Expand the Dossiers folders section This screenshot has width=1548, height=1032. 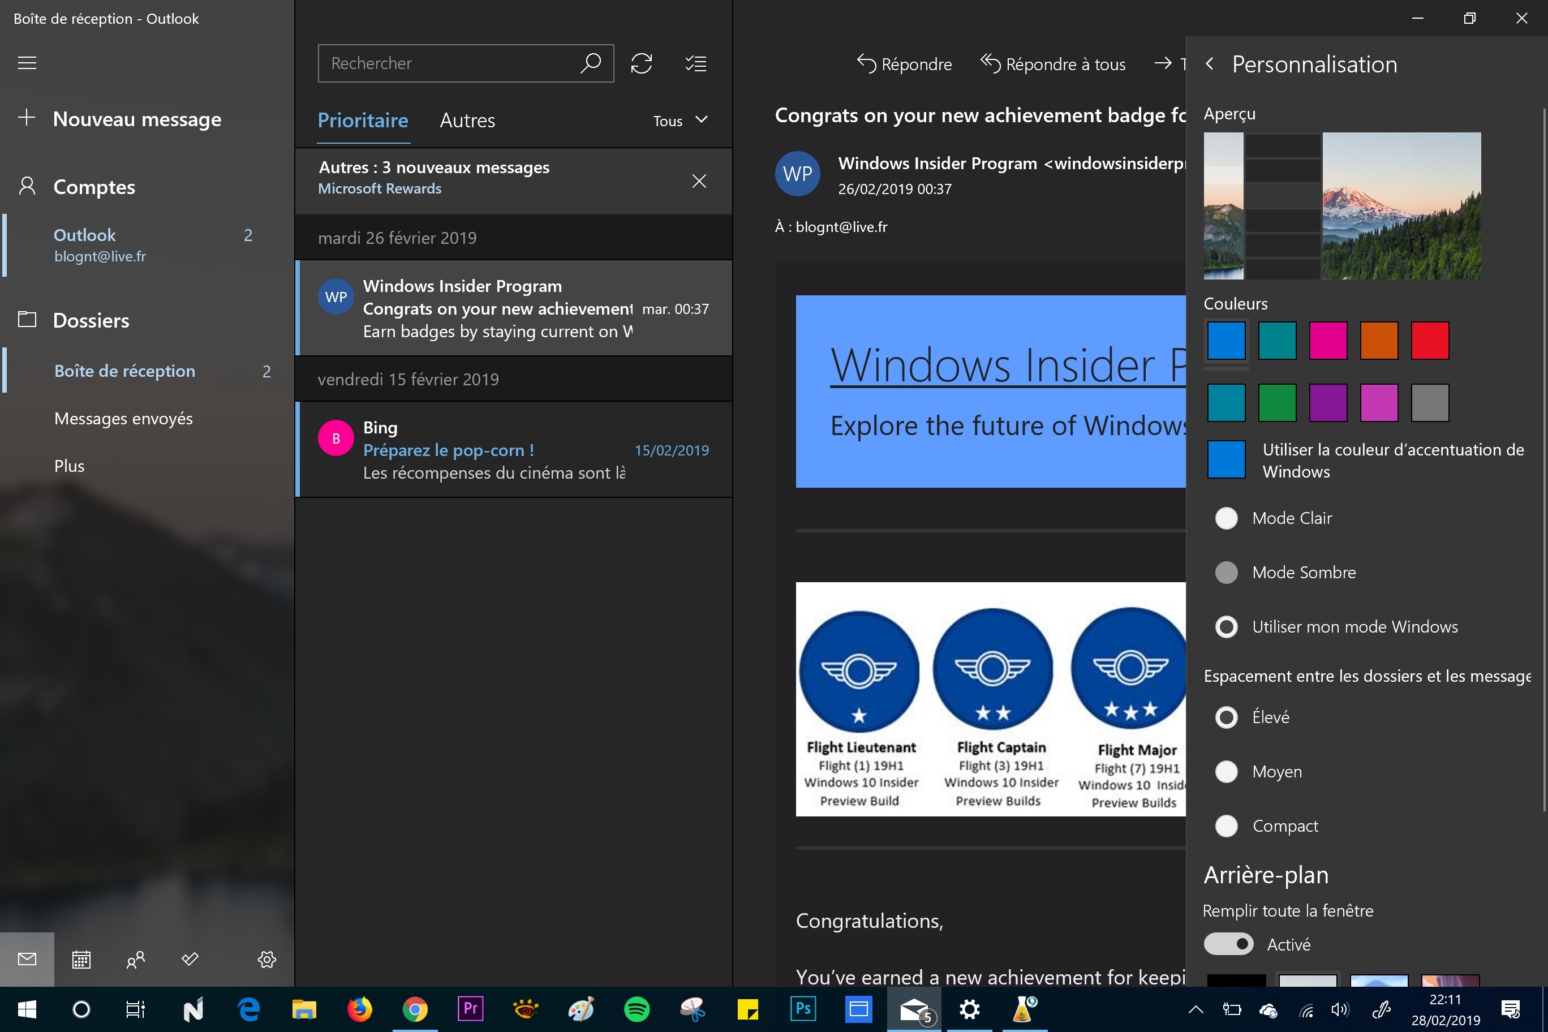pos(91,321)
